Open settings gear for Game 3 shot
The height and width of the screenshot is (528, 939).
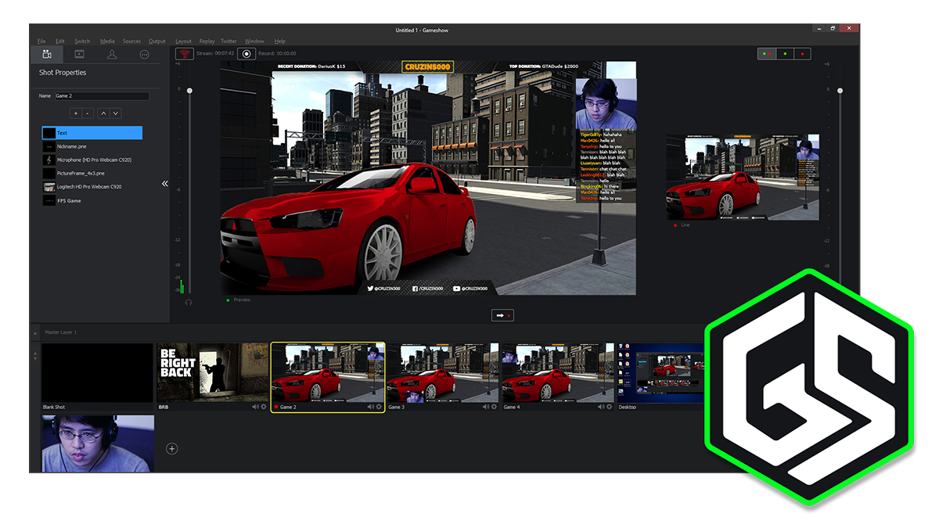495,407
